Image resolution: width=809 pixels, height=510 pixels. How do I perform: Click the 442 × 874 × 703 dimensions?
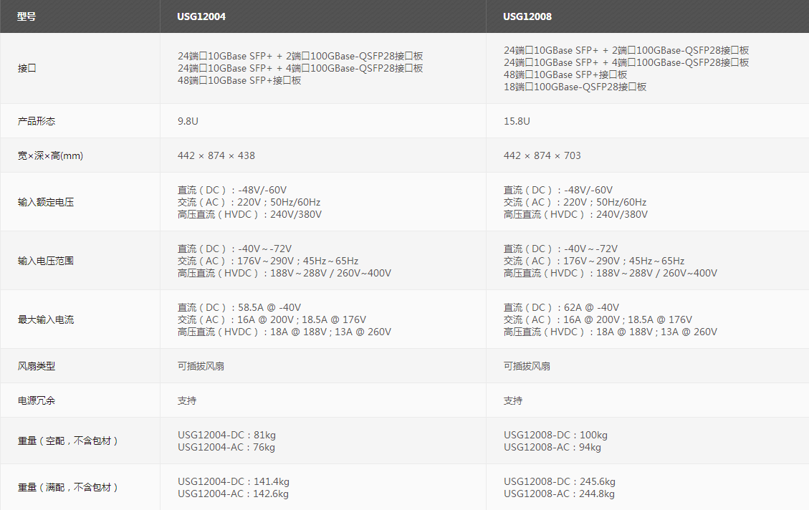point(542,155)
